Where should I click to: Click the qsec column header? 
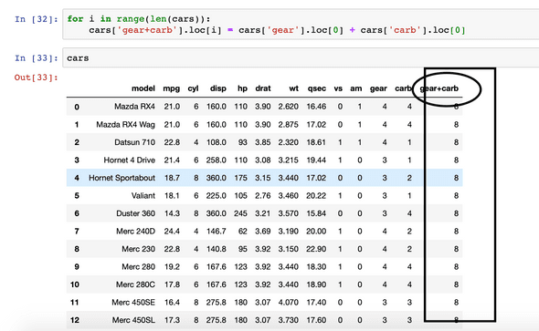tap(317, 88)
